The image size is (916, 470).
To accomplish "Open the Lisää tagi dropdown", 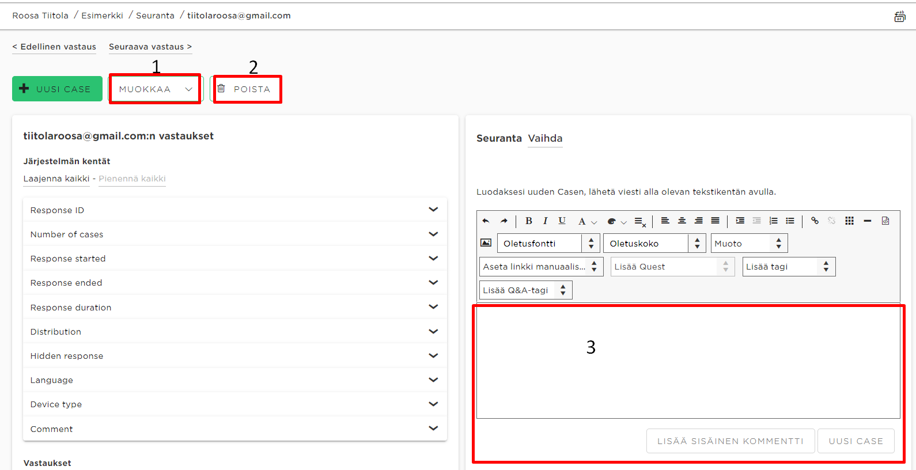I will [789, 267].
